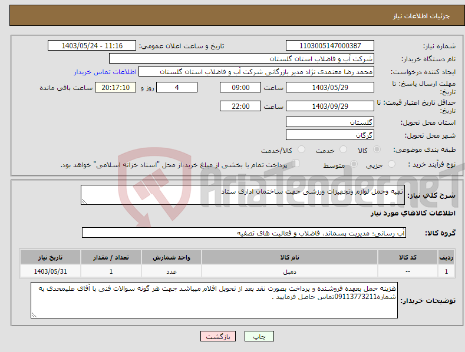
Task: Click the بازگشت (back) button
Action: coord(218,336)
